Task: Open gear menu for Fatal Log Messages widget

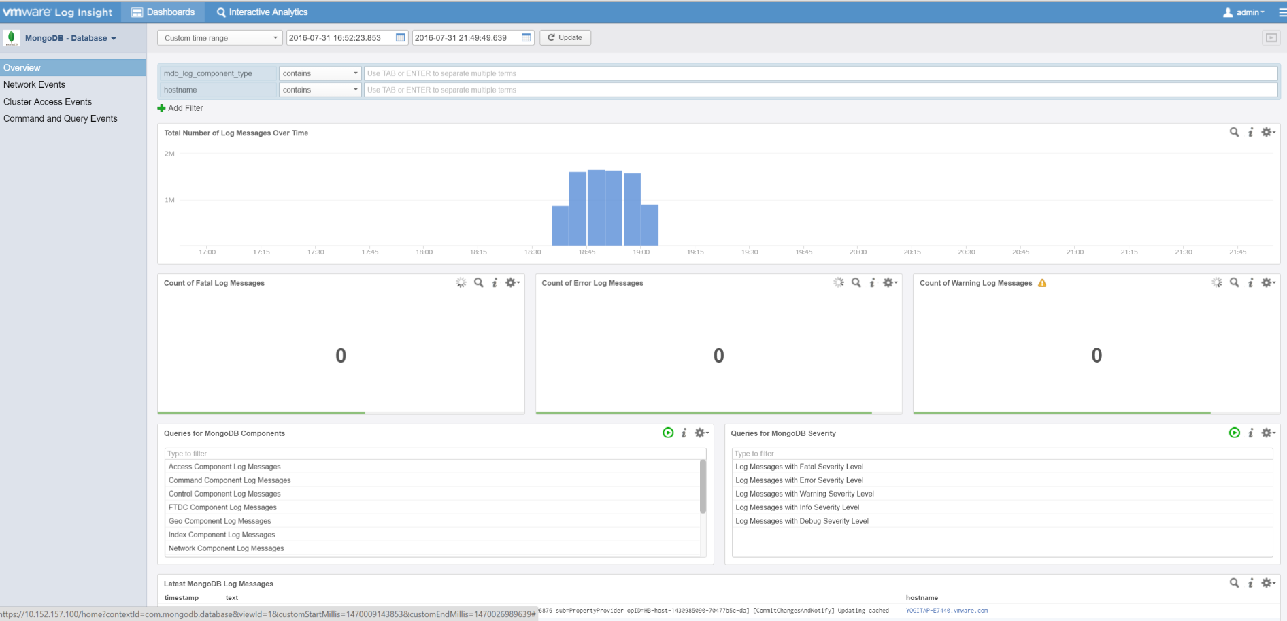Action: pos(513,282)
